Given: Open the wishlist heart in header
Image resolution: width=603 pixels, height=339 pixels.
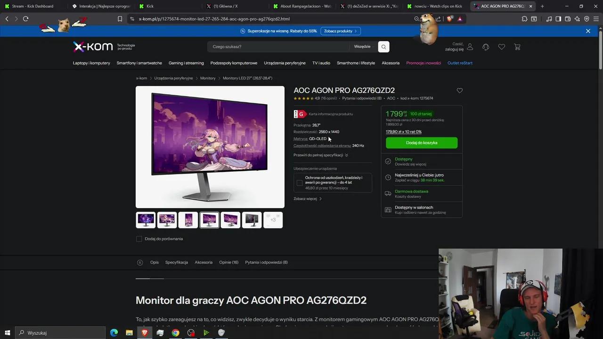Looking at the screenshot, I should pos(502,47).
